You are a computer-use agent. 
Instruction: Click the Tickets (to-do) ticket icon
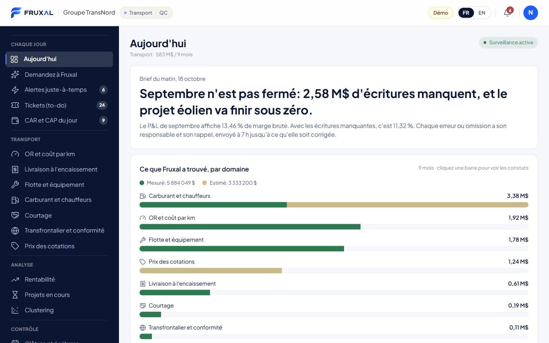point(15,105)
